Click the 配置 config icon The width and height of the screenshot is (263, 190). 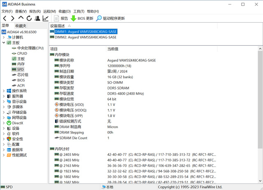point(9,144)
